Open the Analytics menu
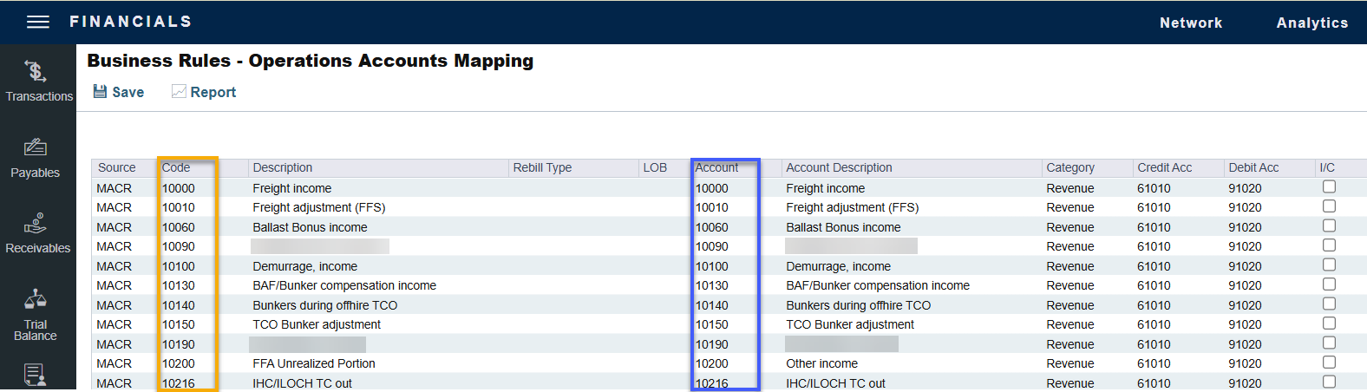The width and height of the screenshot is (1367, 392). 1311,23
